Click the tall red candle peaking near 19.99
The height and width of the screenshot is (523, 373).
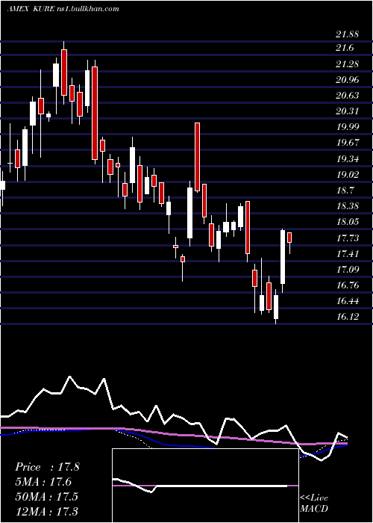click(x=197, y=157)
